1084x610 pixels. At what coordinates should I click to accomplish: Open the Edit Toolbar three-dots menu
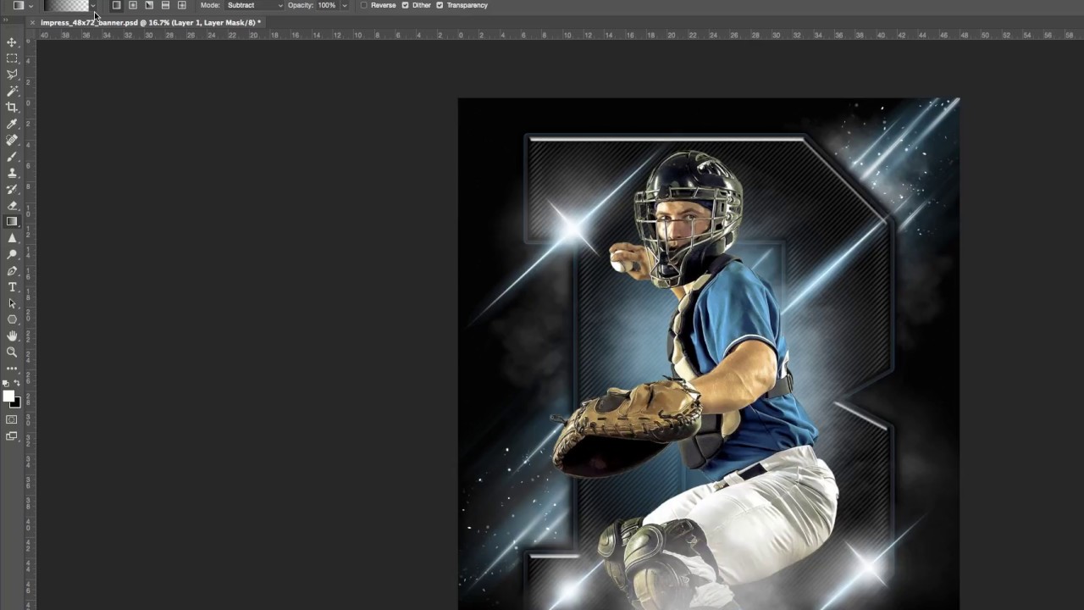[x=12, y=369]
